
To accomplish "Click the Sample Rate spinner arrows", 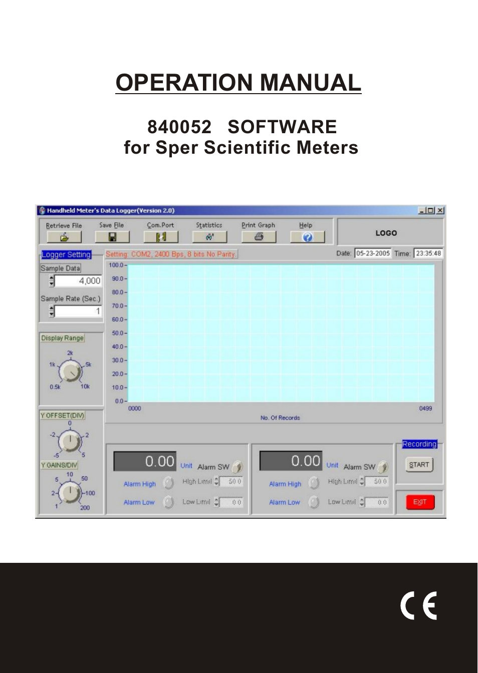I will click(x=52, y=311).
